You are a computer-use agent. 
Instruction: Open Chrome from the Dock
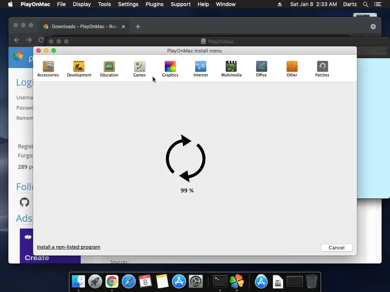click(x=112, y=282)
